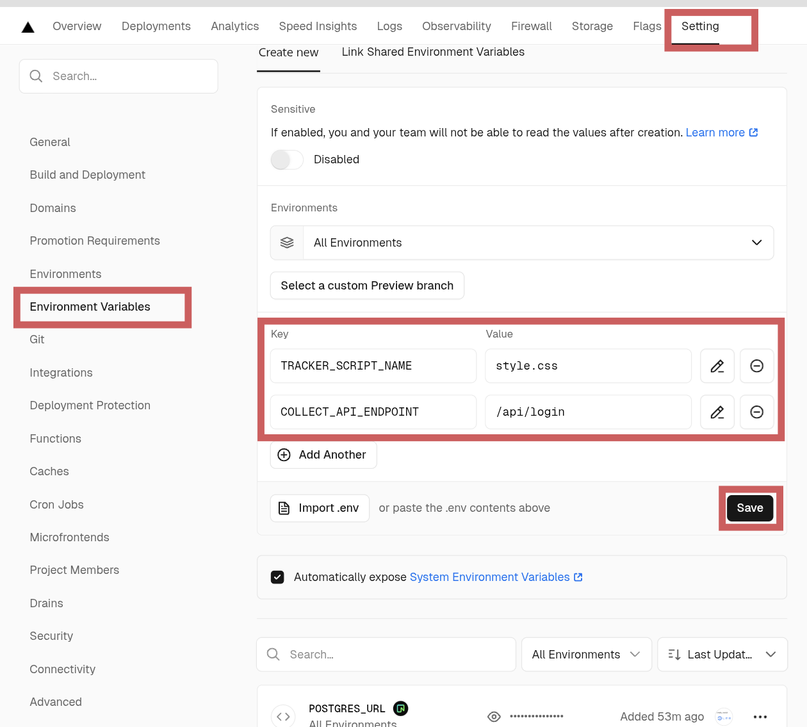Open the Last Updated sort dropdown

click(x=722, y=654)
